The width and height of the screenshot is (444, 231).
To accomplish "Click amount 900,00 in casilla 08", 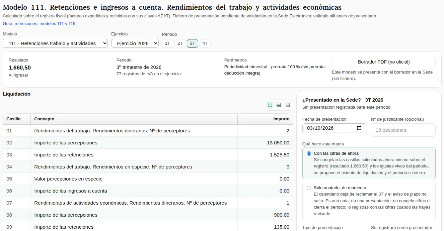I will click(282, 215).
